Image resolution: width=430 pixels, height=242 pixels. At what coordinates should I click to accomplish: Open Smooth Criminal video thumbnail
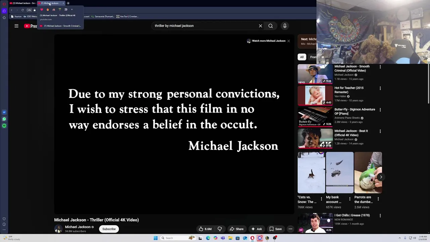(x=315, y=74)
